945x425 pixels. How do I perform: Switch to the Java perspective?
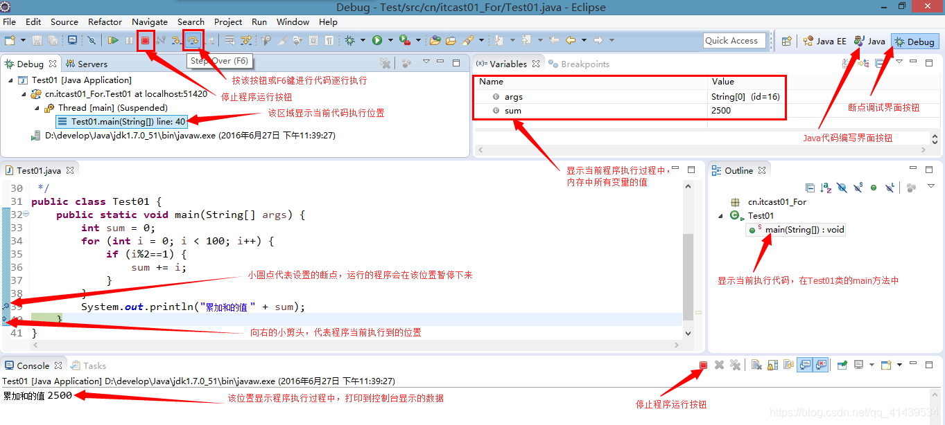[x=869, y=42]
